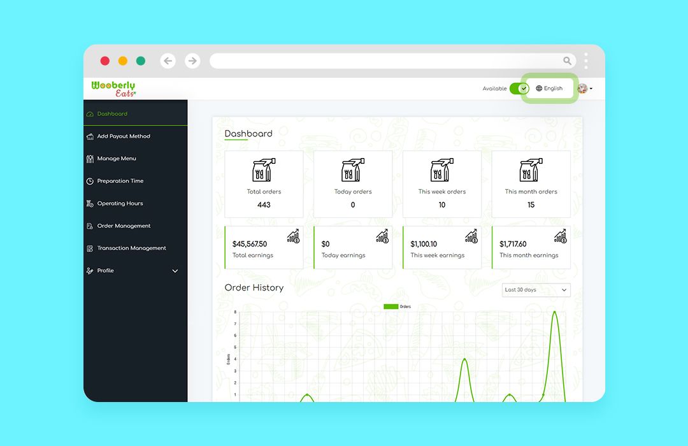Click the This week orders value 10
The width and height of the screenshot is (688, 446).
point(442,205)
